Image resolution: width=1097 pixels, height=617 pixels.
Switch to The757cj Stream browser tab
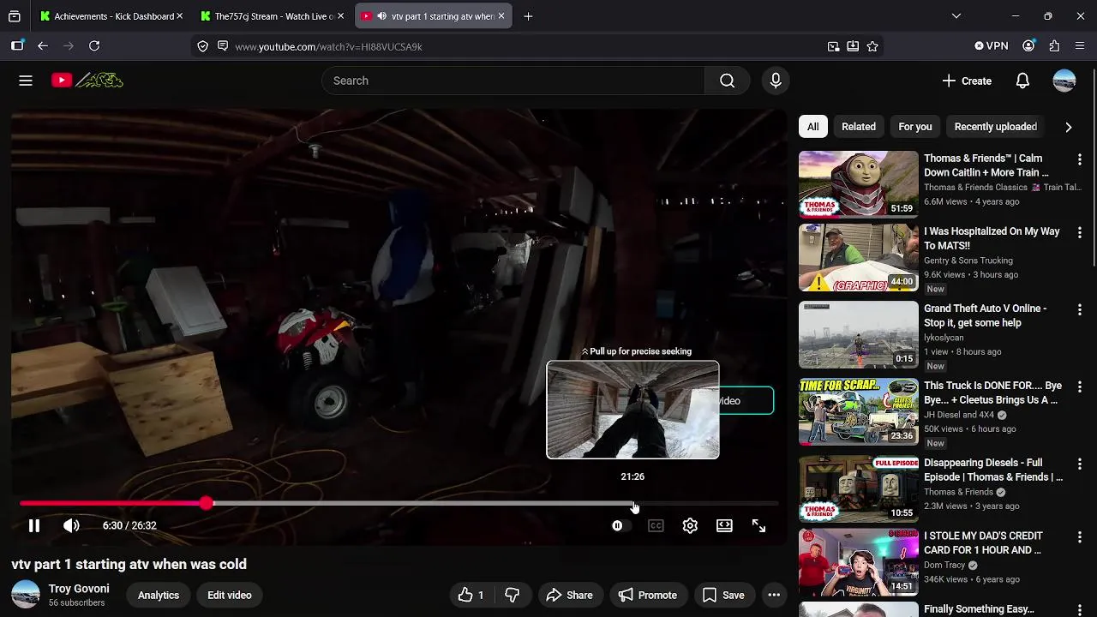pyautogui.click(x=270, y=16)
